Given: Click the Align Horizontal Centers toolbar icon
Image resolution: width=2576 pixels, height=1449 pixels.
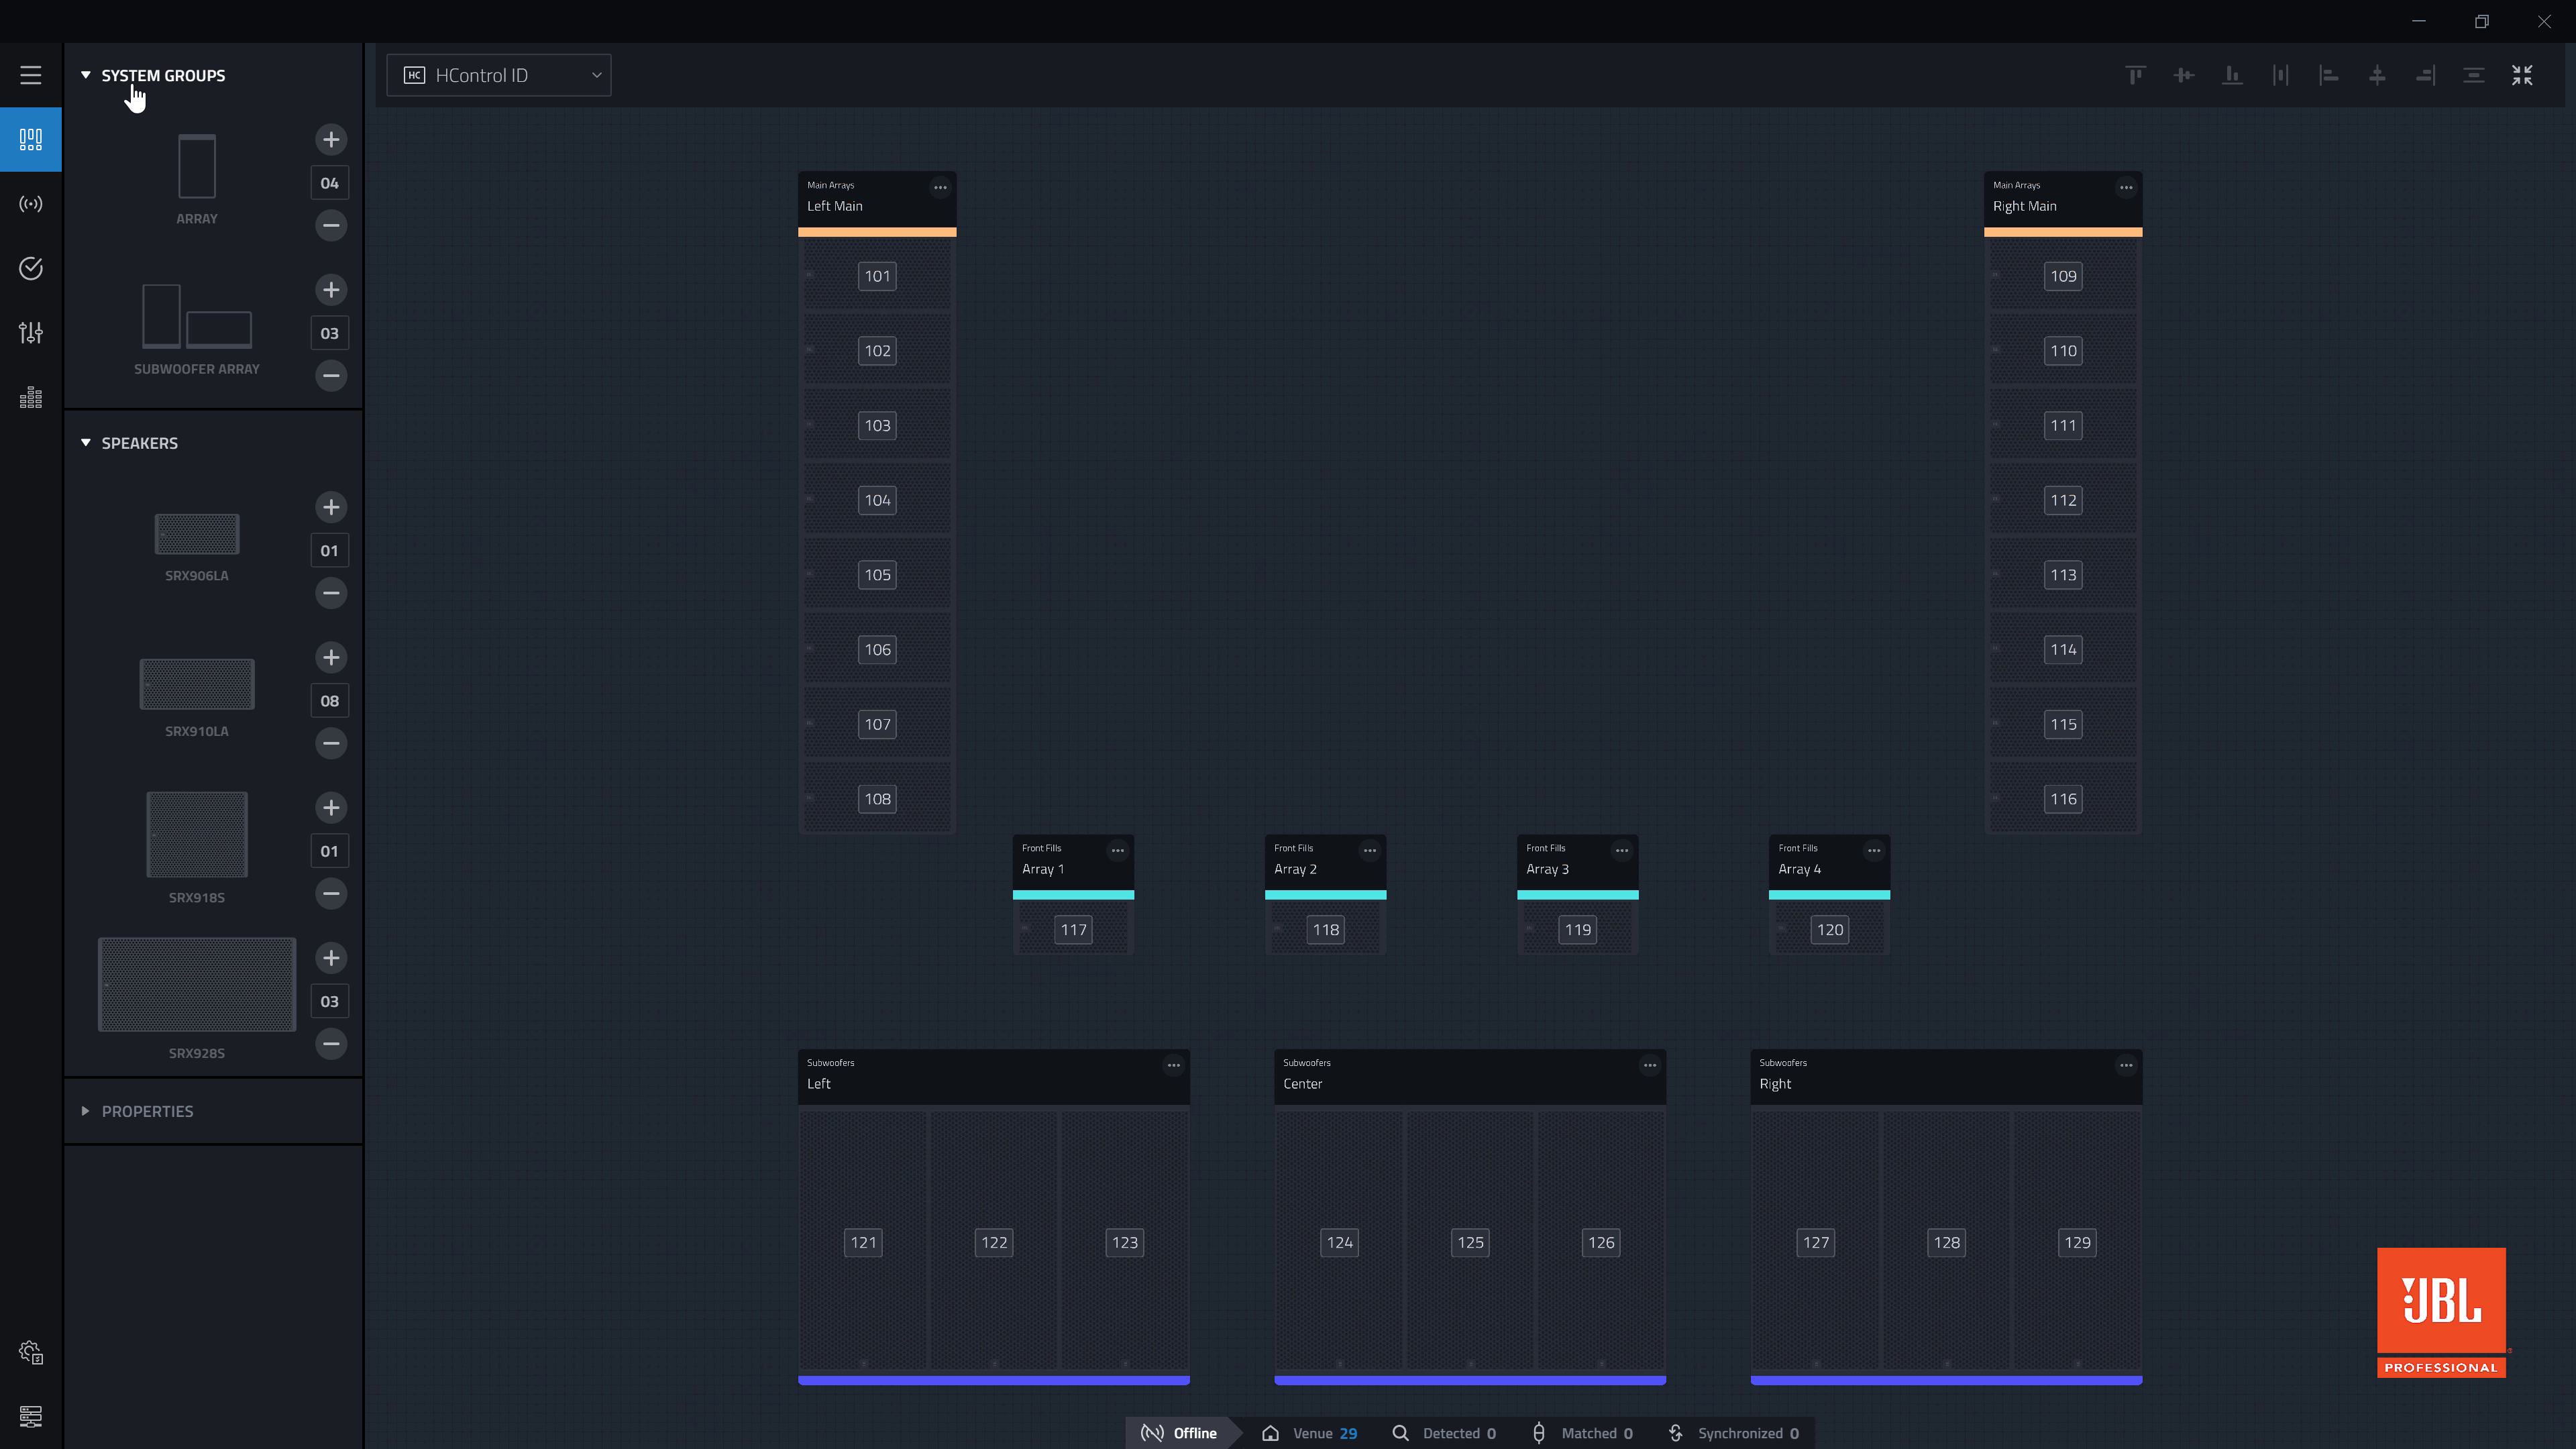Looking at the screenshot, I should (2377, 75).
